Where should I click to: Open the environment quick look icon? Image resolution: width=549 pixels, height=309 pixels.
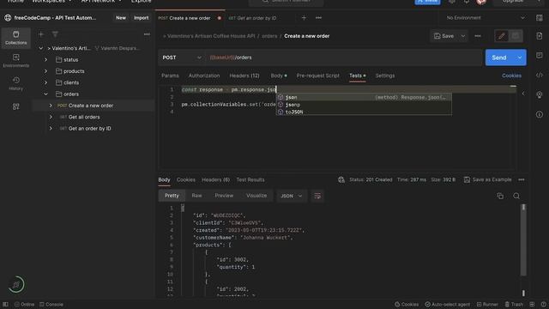click(540, 18)
